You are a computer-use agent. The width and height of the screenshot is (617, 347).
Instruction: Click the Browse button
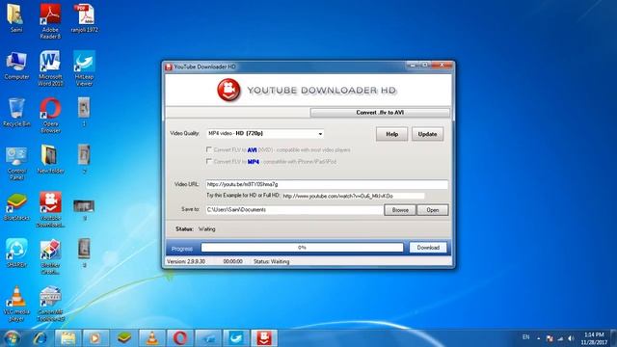[x=400, y=210]
